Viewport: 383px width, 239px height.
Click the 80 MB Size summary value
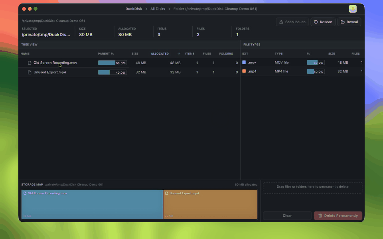tap(86, 35)
